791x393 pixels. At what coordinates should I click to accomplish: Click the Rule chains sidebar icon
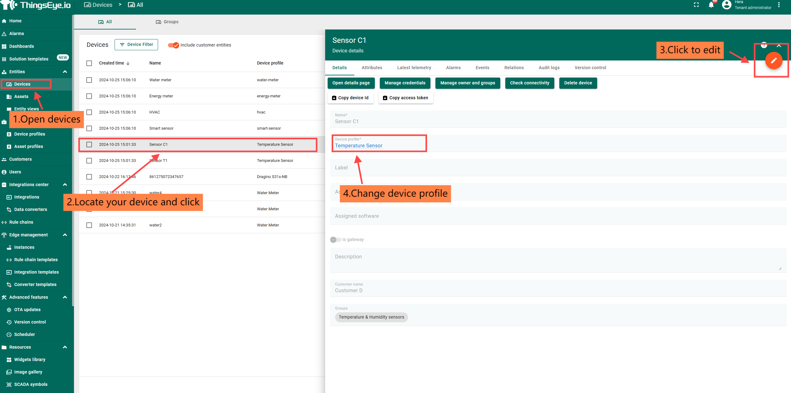point(4,222)
